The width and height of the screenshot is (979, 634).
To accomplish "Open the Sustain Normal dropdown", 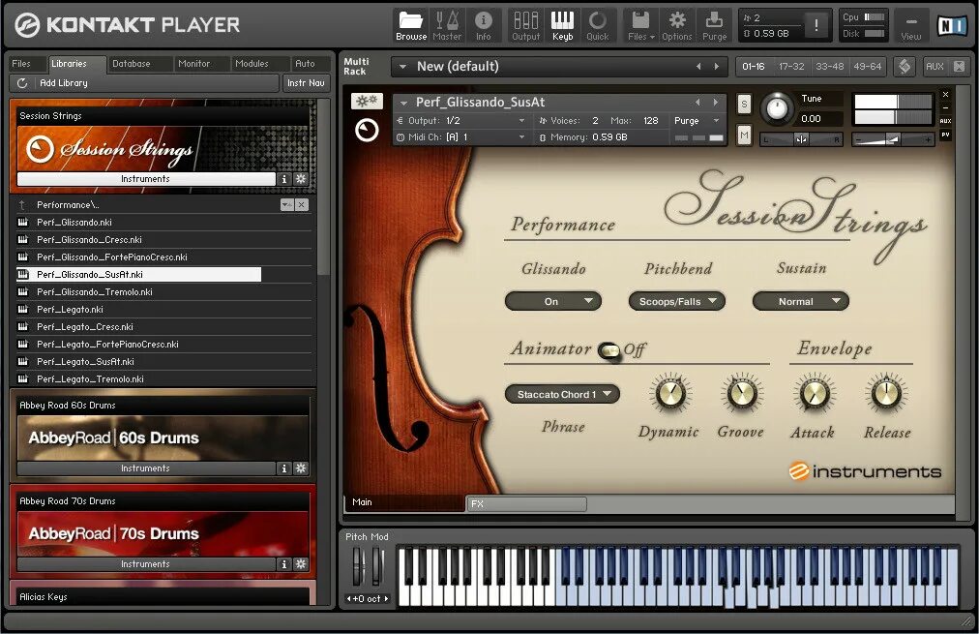I will (x=800, y=301).
